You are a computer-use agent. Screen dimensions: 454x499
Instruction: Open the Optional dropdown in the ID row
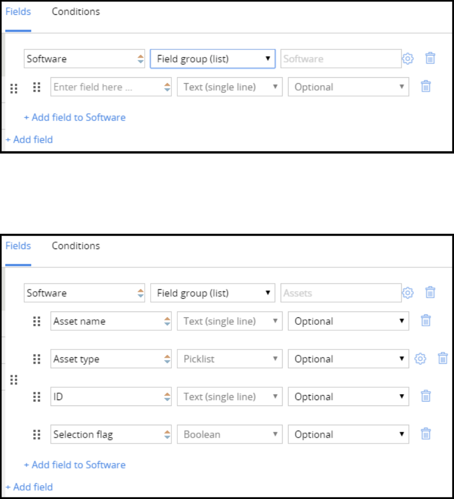coord(348,397)
